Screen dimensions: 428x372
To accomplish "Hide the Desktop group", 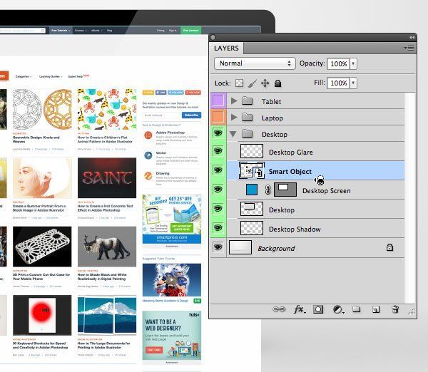I will tap(218, 133).
